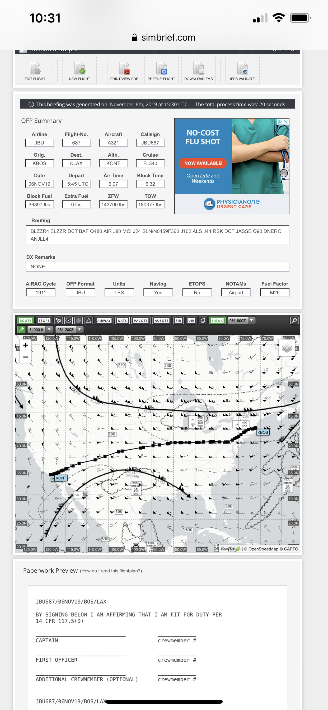The width and height of the screenshot is (328, 710).
Task: Click the ZFW value 143700 lbs
Action: [x=113, y=204]
